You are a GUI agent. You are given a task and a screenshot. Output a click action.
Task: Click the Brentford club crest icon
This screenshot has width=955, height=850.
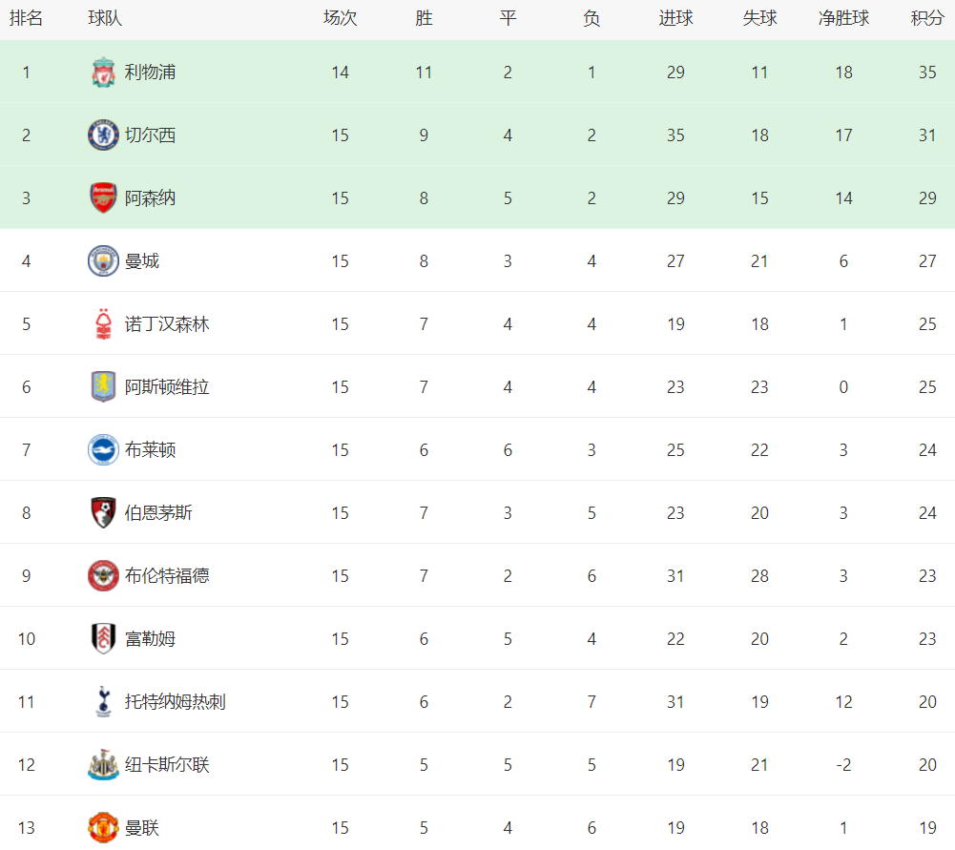pos(104,575)
